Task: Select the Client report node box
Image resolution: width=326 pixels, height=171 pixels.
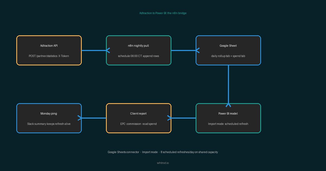Action: (139, 118)
